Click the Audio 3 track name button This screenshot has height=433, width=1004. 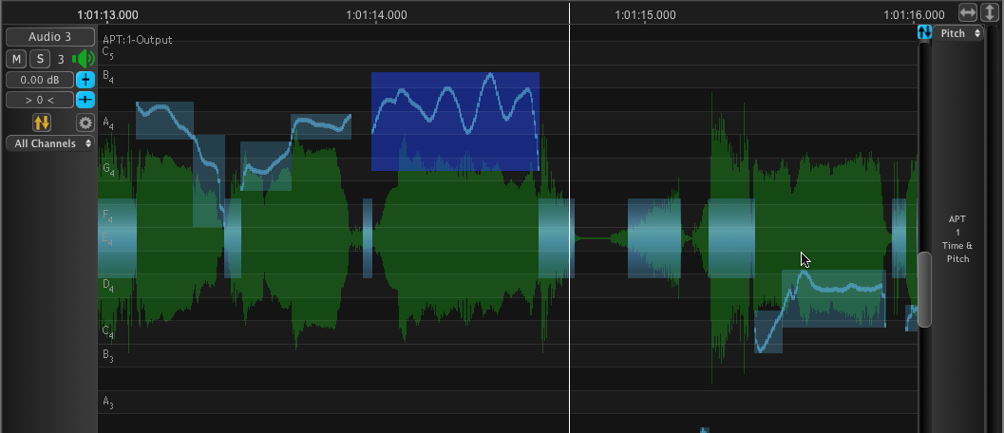[x=49, y=37]
